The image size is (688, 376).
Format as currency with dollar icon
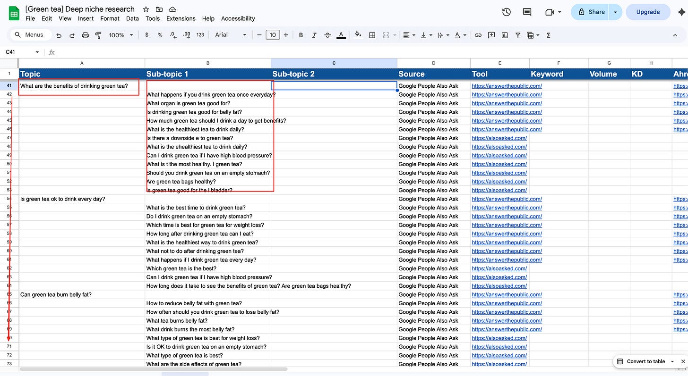click(x=147, y=35)
